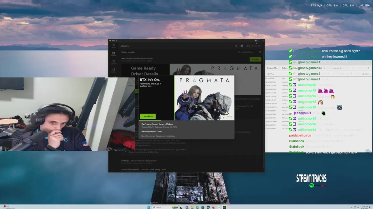Open the View dropdown in File Explorer
This screenshot has width=373, height=209.
tap(271, 74)
